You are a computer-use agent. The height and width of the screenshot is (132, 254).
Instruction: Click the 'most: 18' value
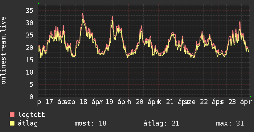click(90, 123)
